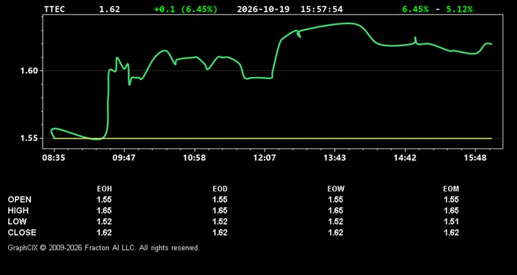Click the 15:48 time axis marker
The image size is (517, 275).
click(x=475, y=158)
